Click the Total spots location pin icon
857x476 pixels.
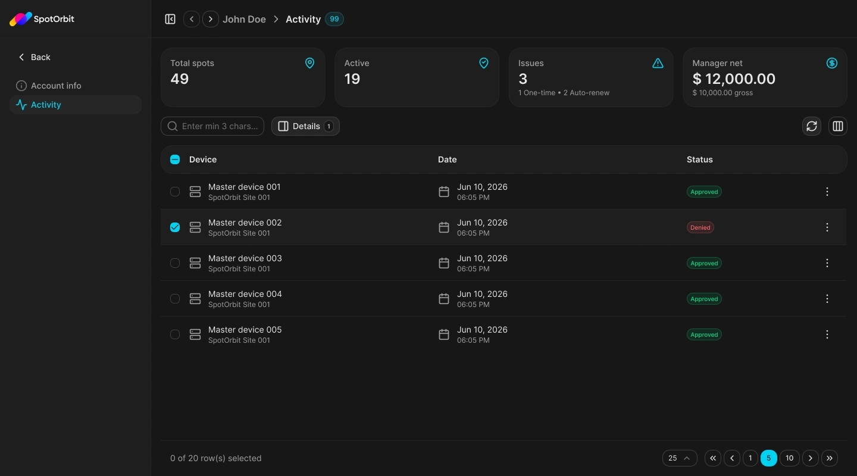click(x=309, y=63)
